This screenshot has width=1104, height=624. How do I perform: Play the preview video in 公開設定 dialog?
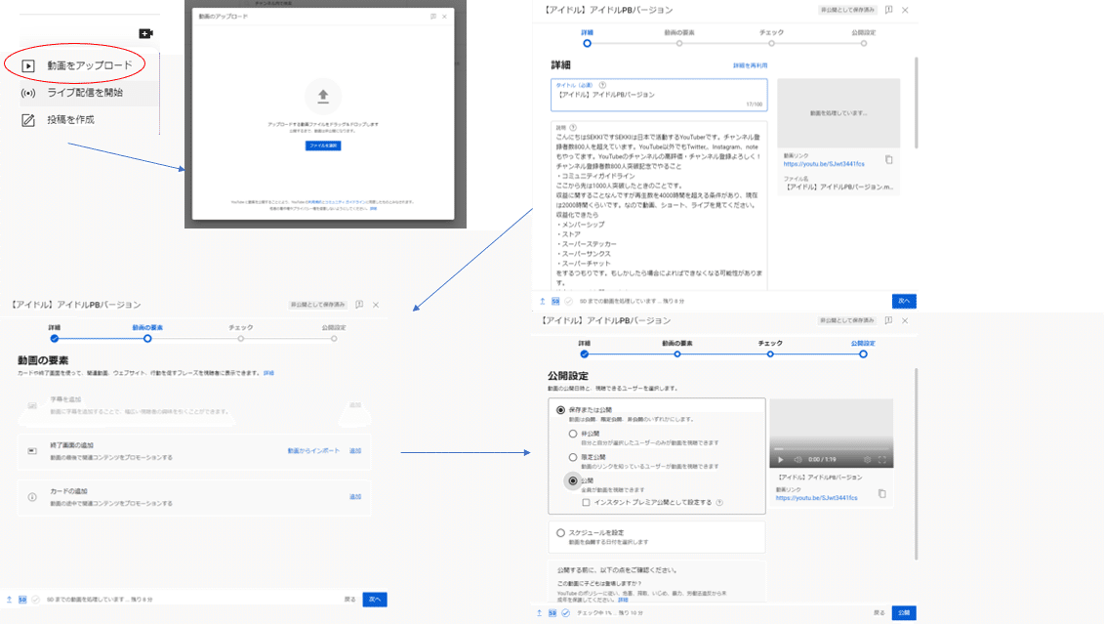780,460
